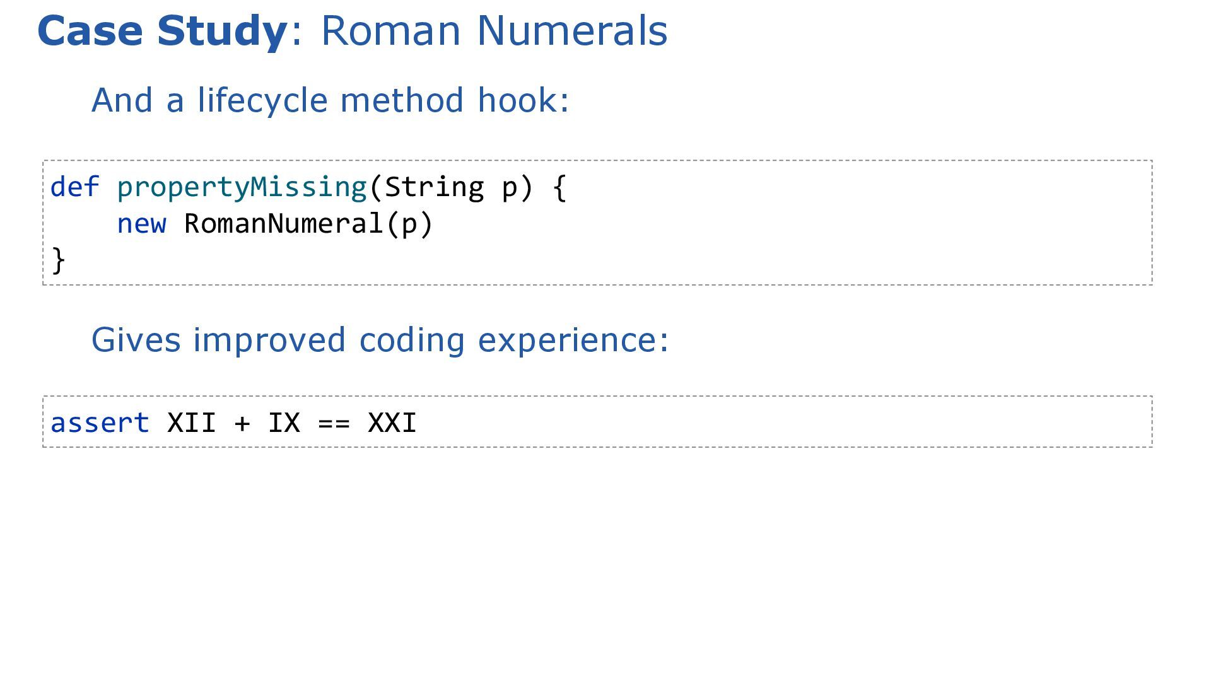This screenshot has height=681, width=1211.
Task: Click the opening curly brace
Action: [559, 187]
